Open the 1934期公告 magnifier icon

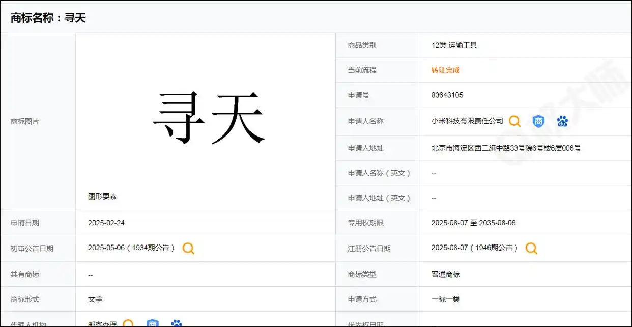tap(188, 248)
